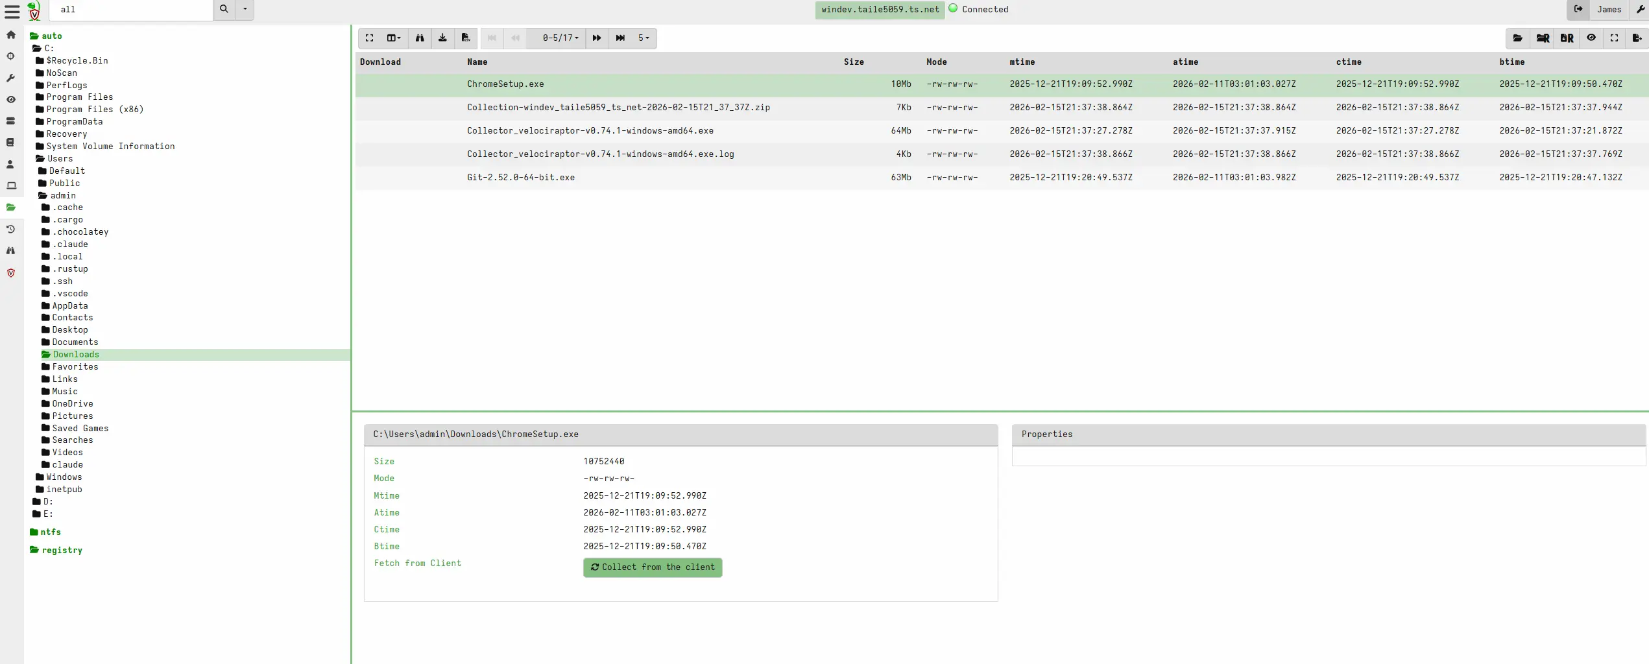
Task: Click the view collection eye icon
Action: [x=1591, y=38]
